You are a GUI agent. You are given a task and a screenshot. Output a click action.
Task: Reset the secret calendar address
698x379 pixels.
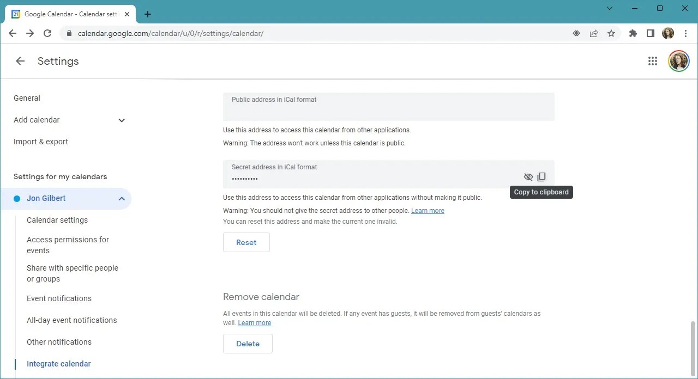tap(246, 242)
